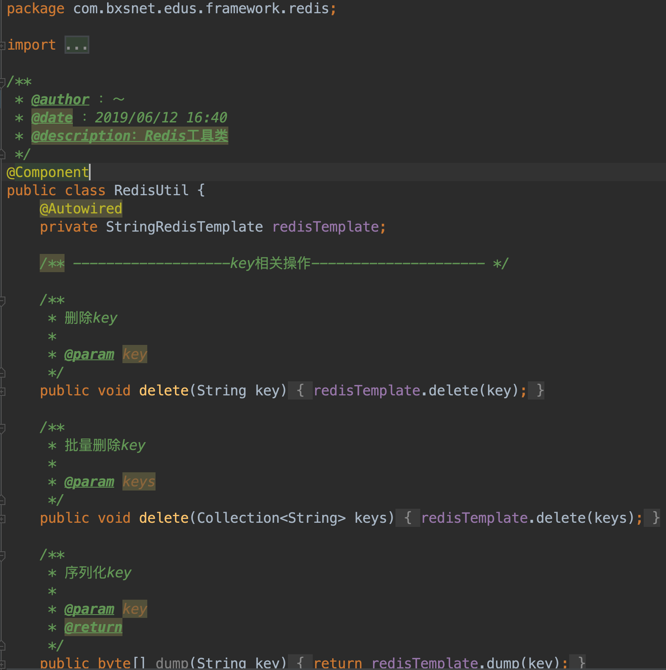Click the StringRedisTemplate type name

tap(184, 227)
